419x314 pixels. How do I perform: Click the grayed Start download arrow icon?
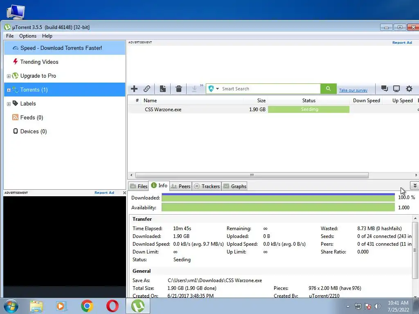click(194, 89)
